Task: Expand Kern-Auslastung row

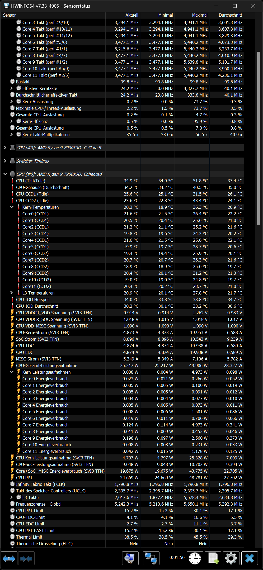Action: coord(11,101)
